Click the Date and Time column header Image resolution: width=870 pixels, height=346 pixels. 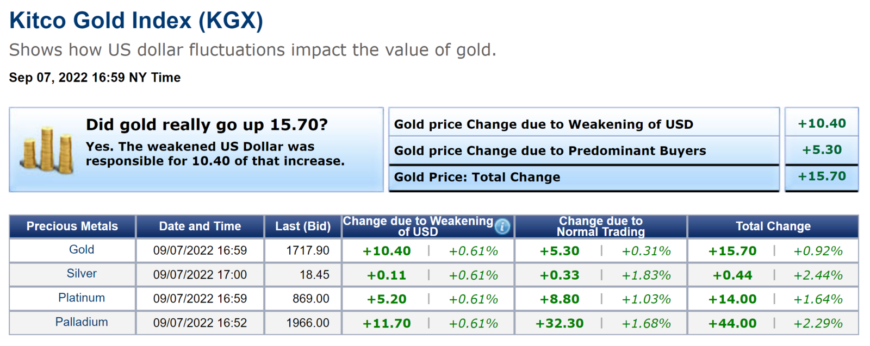coord(200,227)
